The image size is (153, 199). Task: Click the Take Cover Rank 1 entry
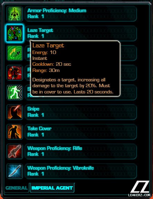pos(81,132)
